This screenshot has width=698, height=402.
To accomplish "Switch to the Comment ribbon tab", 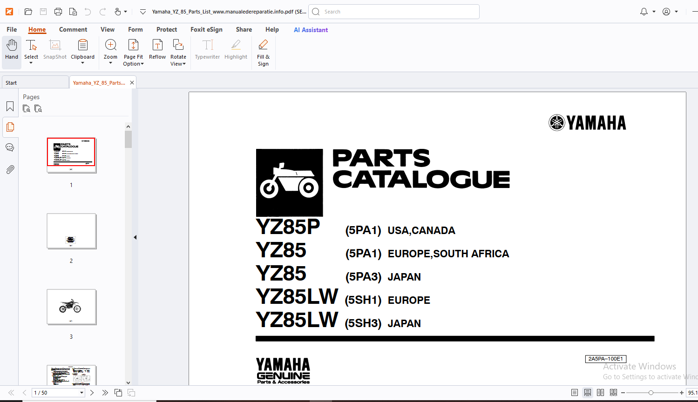I will [x=73, y=29].
